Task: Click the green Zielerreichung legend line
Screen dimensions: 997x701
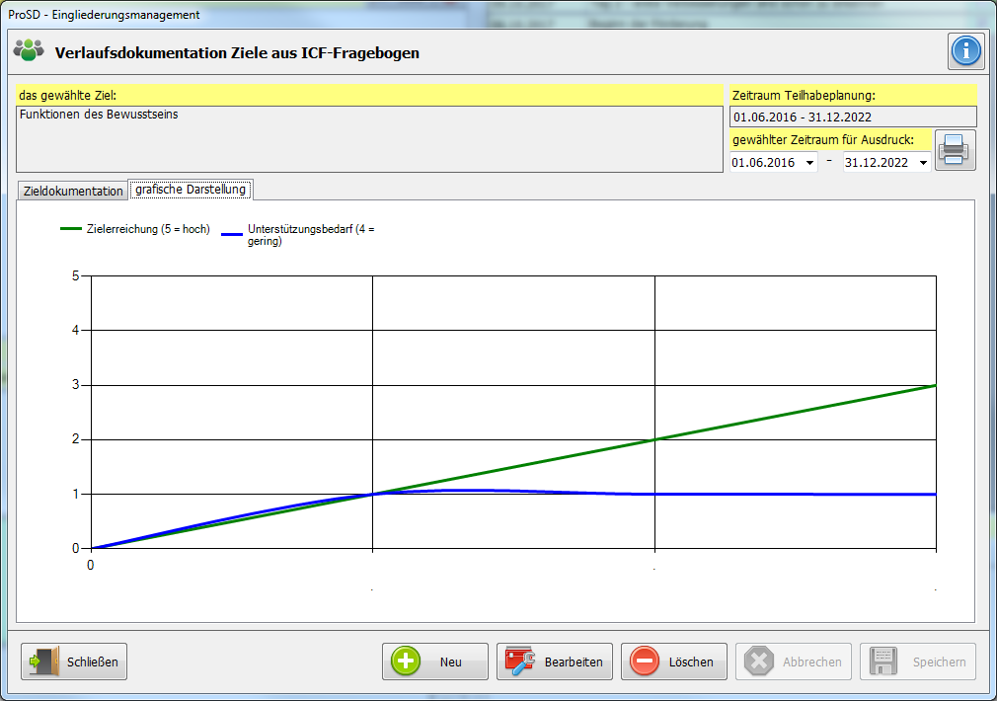Action: tap(72, 229)
